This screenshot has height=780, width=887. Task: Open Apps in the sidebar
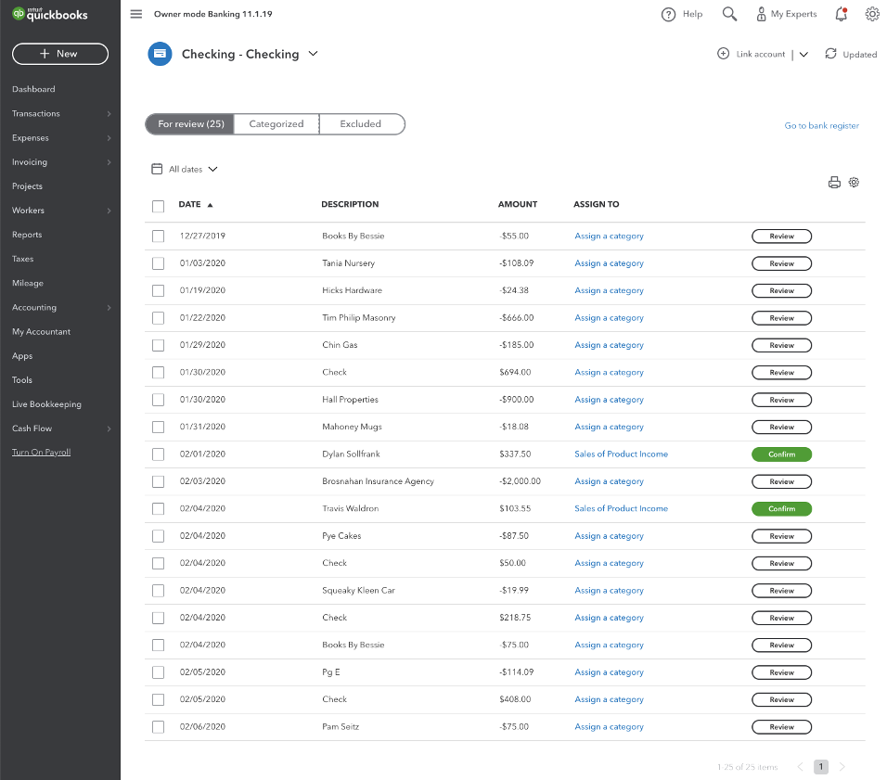coord(22,356)
